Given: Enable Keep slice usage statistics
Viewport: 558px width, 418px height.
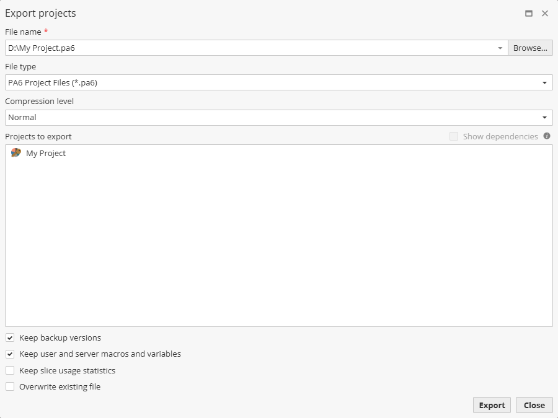Looking at the screenshot, I should 10,370.
